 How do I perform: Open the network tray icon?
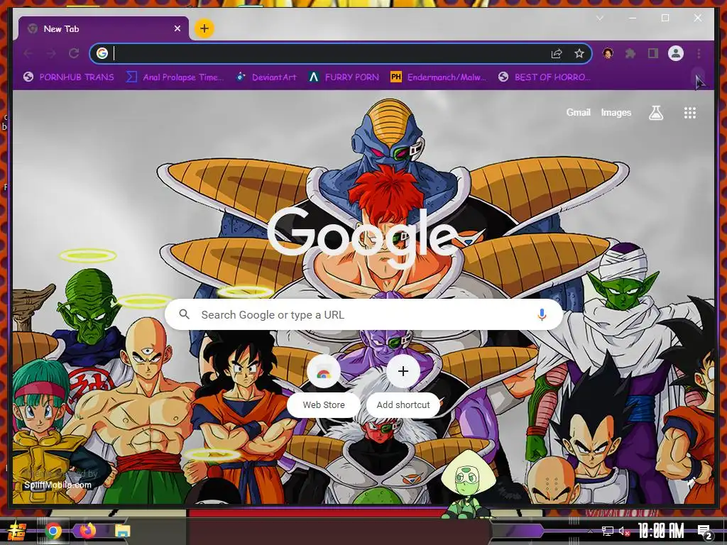(608, 531)
